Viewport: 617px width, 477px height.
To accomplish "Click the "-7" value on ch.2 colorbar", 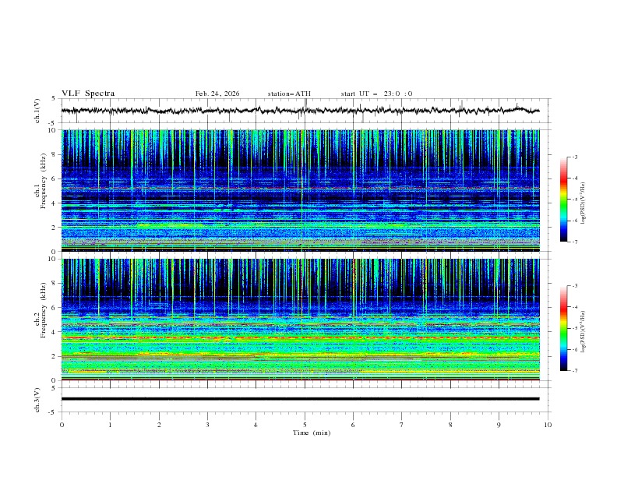I will [575, 371].
